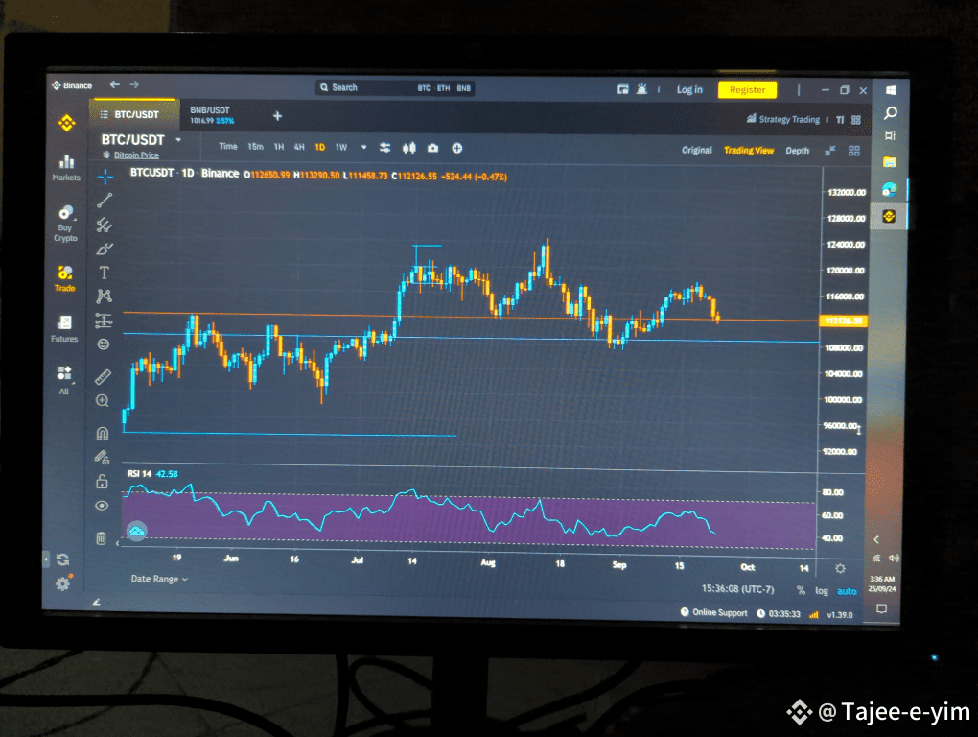Open Online Support

pyautogui.click(x=713, y=613)
